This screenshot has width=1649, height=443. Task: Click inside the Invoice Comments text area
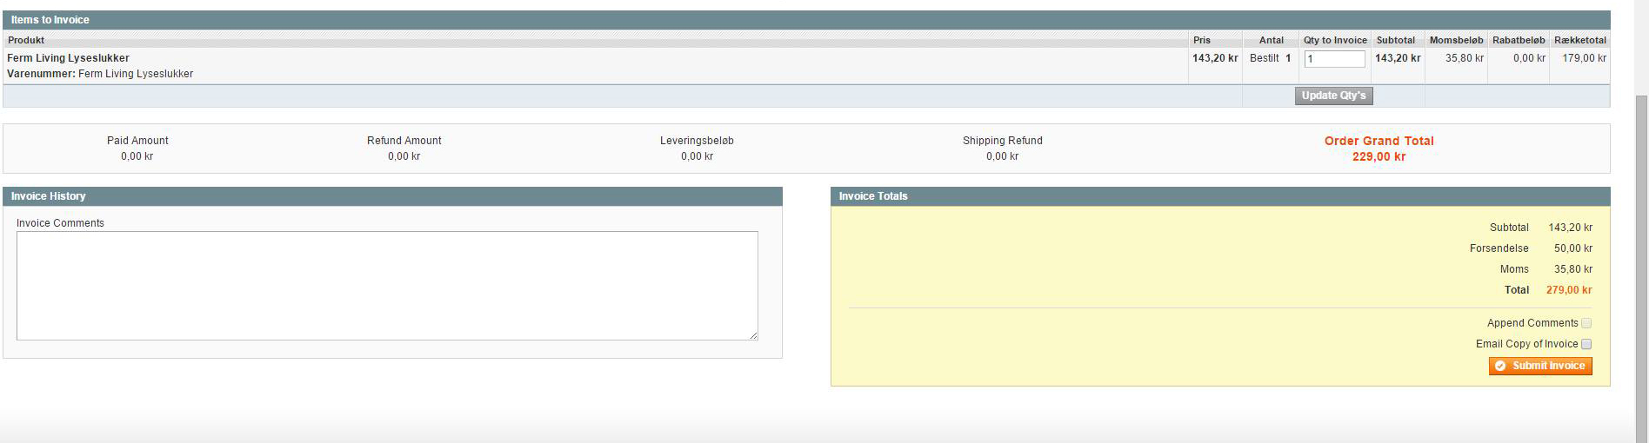[387, 285]
